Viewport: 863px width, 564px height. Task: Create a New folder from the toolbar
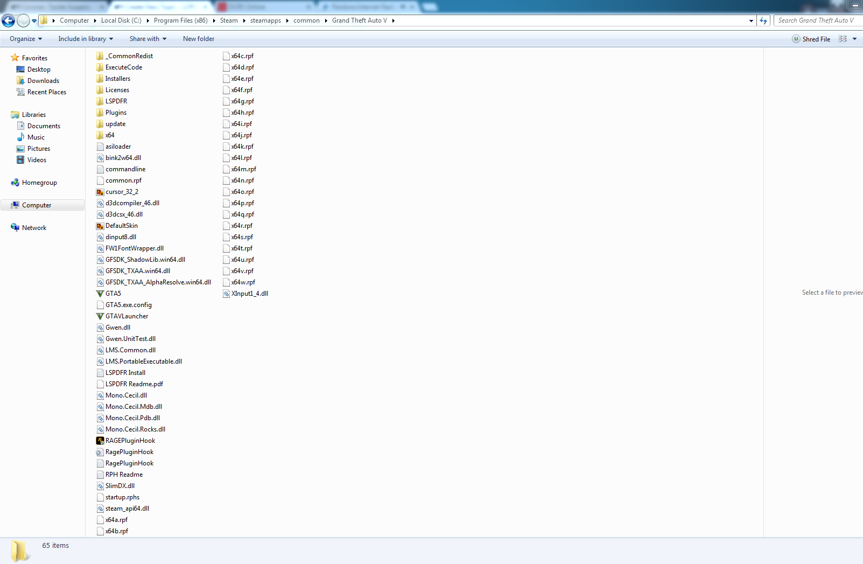click(199, 39)
